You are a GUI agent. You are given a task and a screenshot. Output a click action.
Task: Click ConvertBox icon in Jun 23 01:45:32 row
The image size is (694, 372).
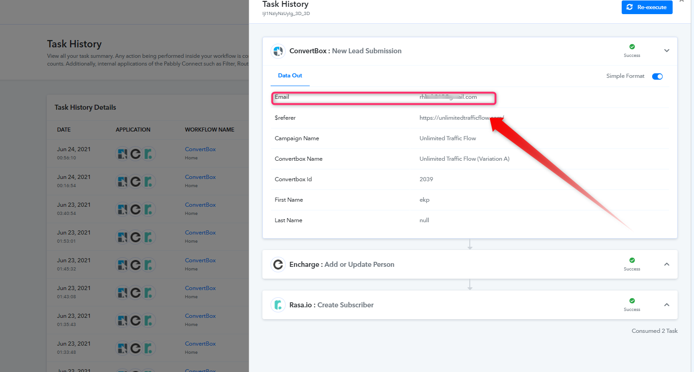pyautogui.click(x=123, y=265)
